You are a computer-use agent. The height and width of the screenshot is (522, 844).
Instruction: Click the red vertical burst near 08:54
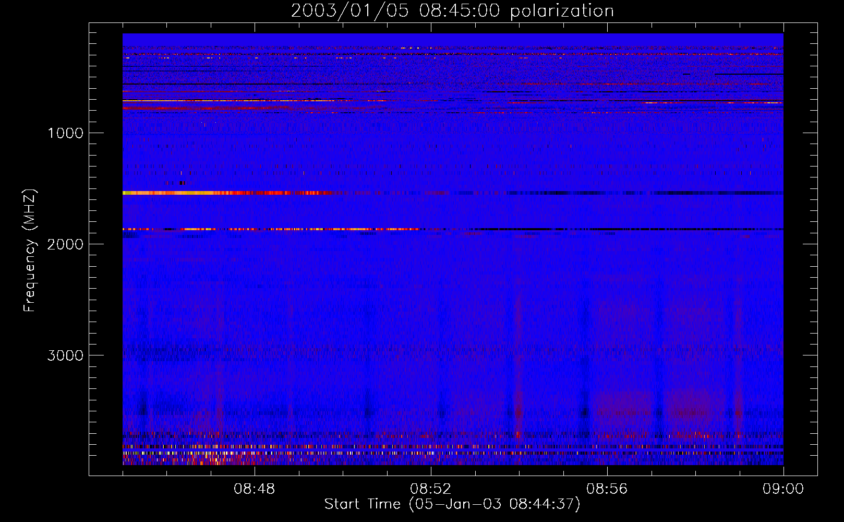click(519, 365)
